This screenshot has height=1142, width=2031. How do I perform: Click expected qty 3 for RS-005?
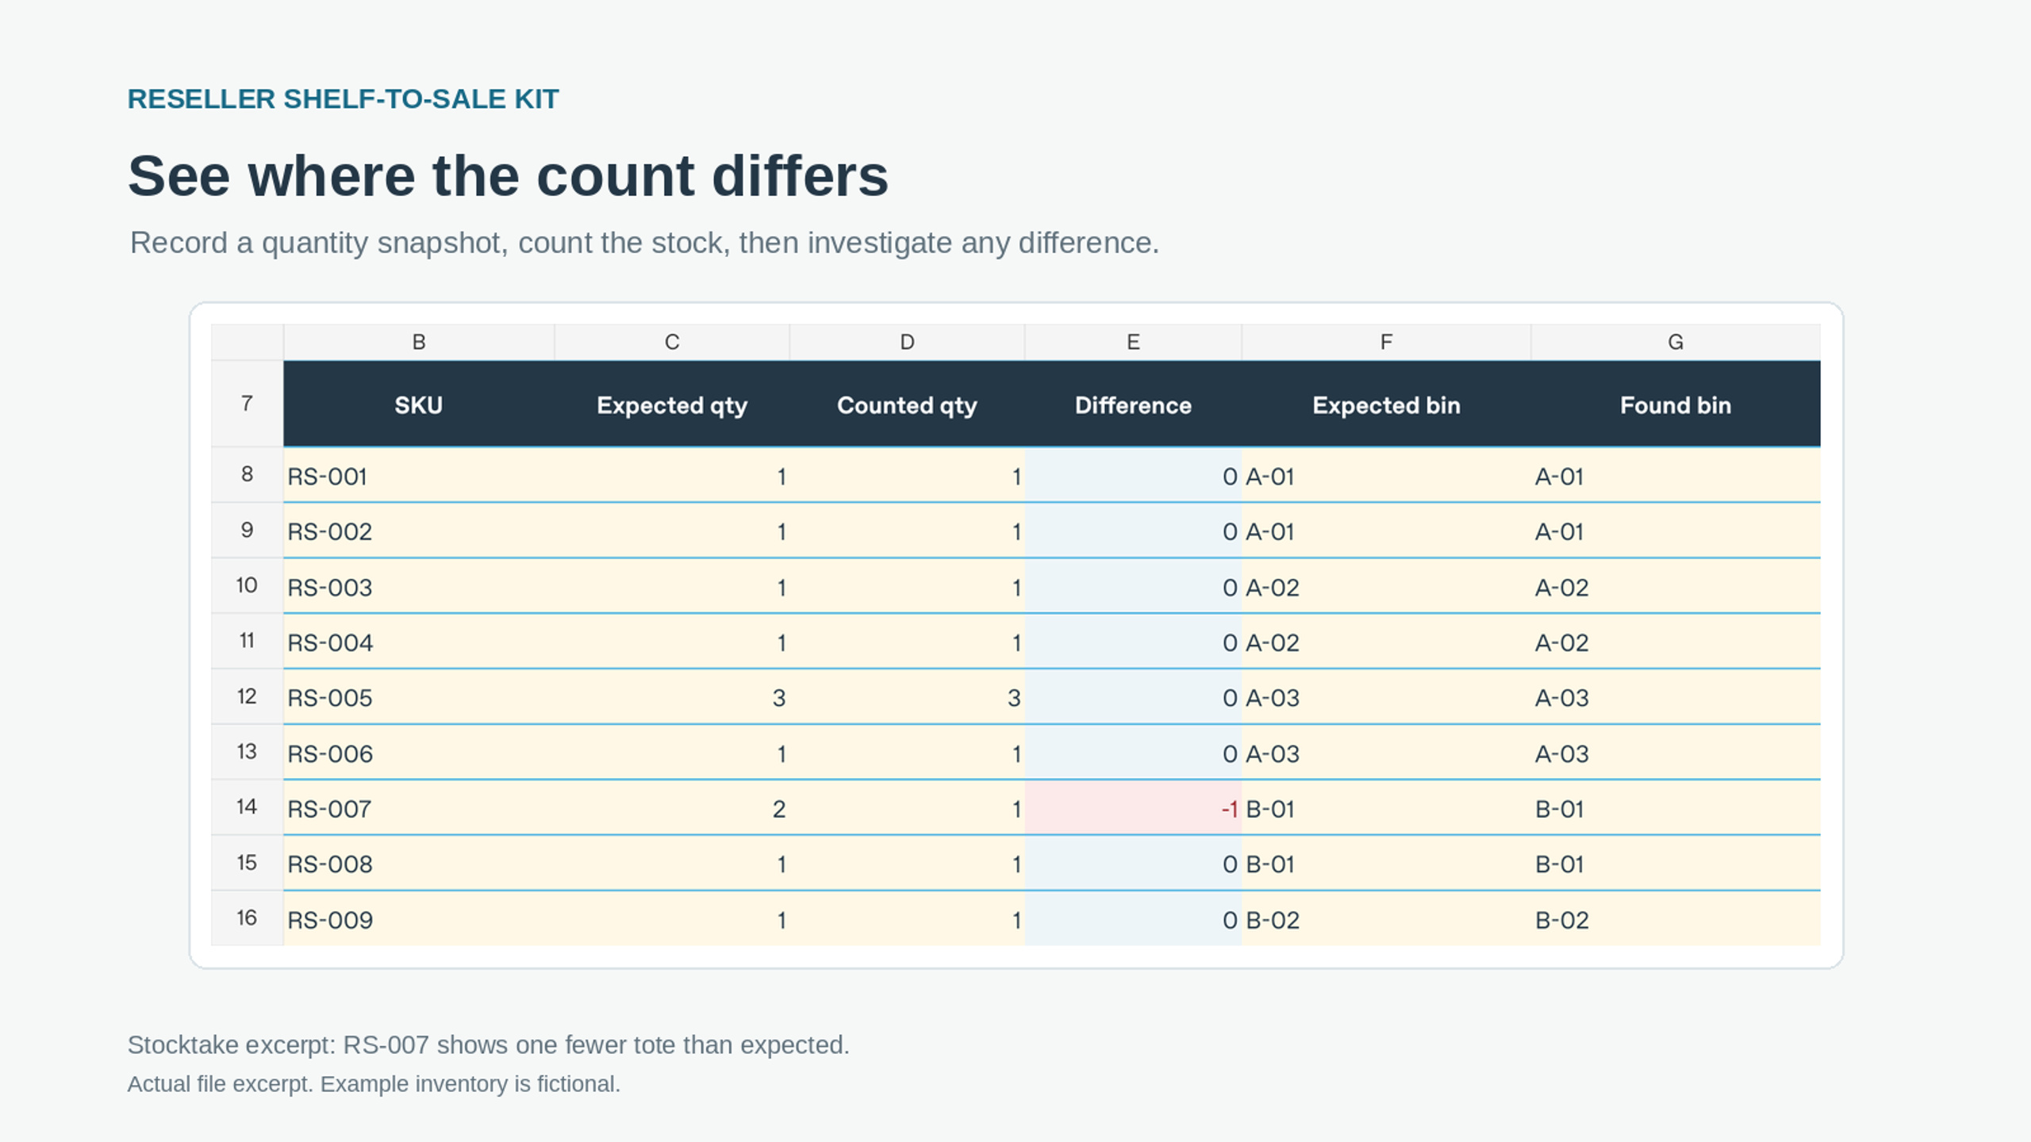tap(672, 697)
